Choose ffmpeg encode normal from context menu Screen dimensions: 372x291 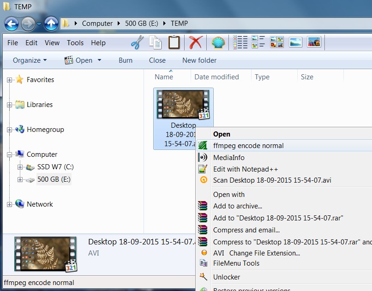tap(248, 146)
